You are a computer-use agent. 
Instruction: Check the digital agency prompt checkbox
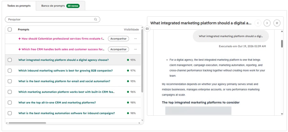point(10,60)
